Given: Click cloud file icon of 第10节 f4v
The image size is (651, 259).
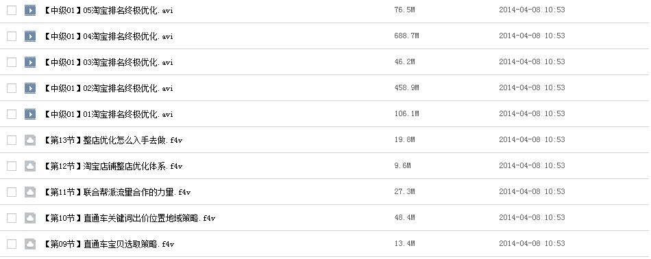Looking at the screenshot, I should (30, 218).
